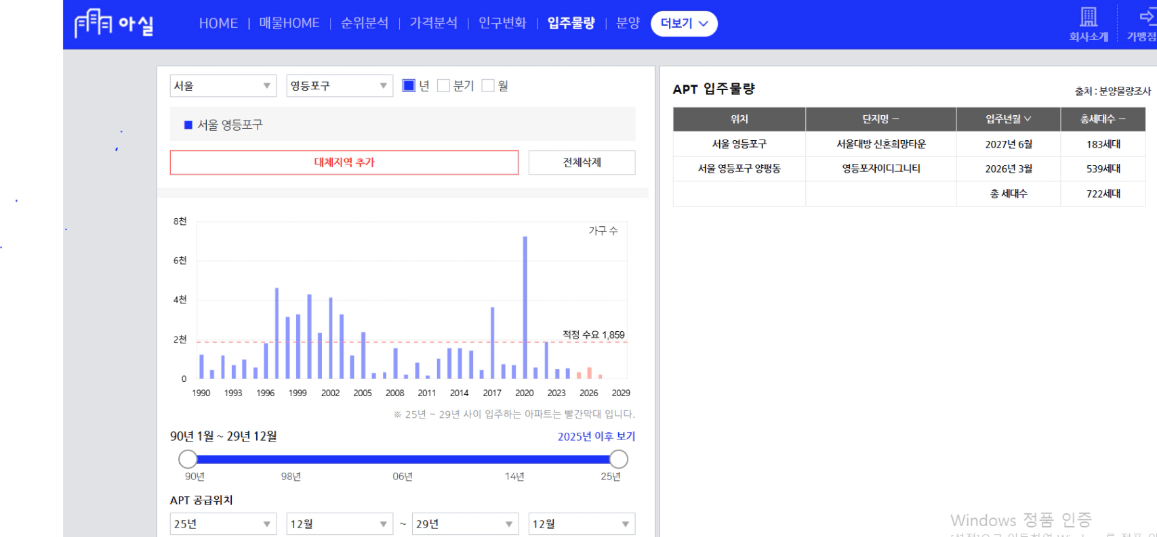1157x537 pixels.
Task: Click 2027년 6월 date cell
Action: click(1009, 144)
